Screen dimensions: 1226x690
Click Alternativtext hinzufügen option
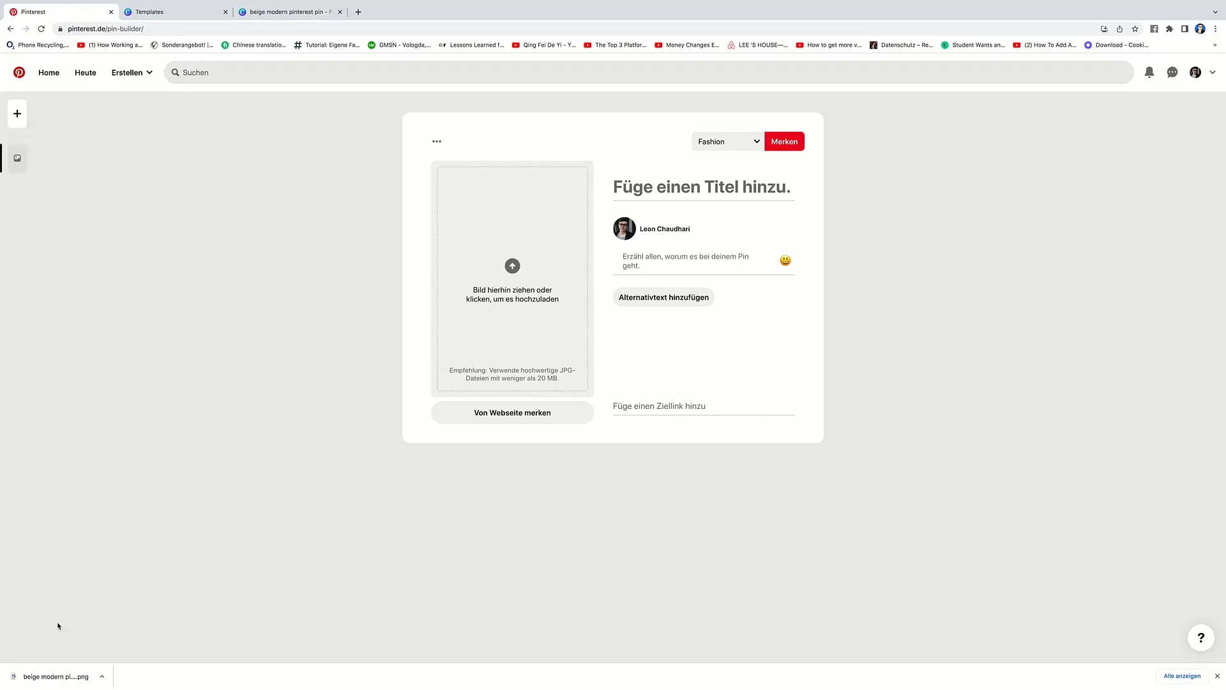663,296
